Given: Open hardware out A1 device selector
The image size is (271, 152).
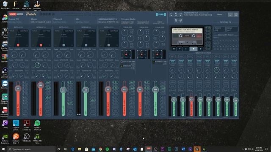Looking at the screenshot, I should click(x=171, y=14).
